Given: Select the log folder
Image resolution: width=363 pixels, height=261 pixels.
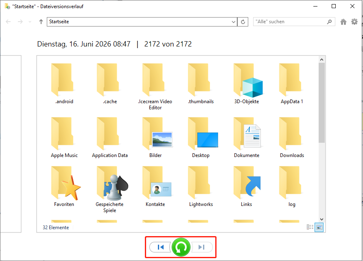Looking at the screenshot, I should (292, 186).
